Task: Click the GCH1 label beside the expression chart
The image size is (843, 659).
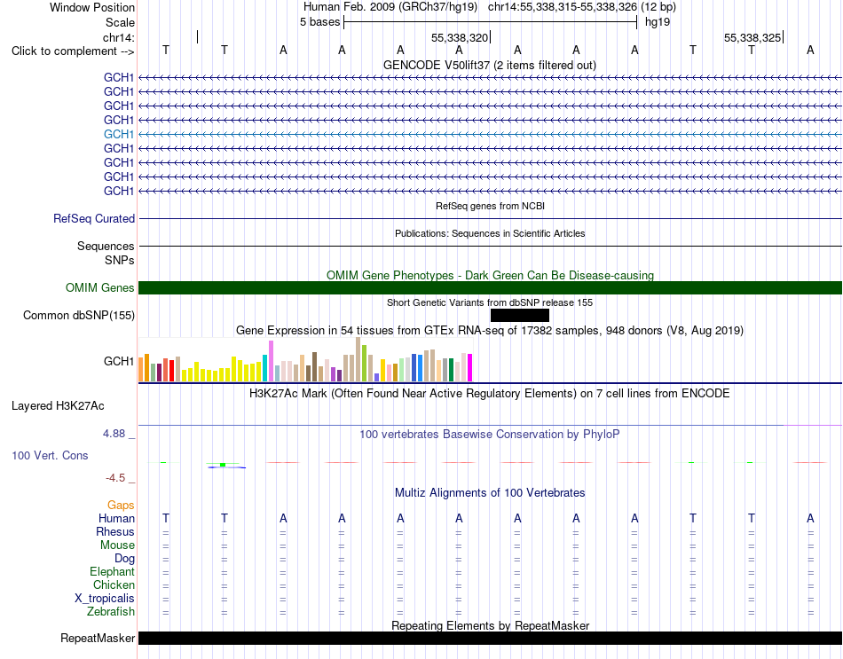Action: [x=118, y=361]
